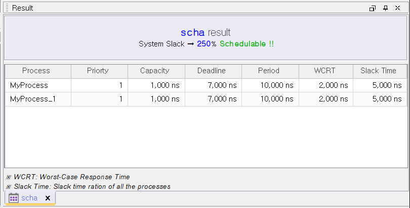Pin the Result panel

pyautogui.click(x=385, y=9)
